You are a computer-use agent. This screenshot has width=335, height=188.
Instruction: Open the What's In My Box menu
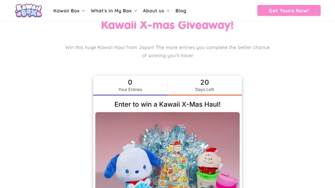click(111, 11)
